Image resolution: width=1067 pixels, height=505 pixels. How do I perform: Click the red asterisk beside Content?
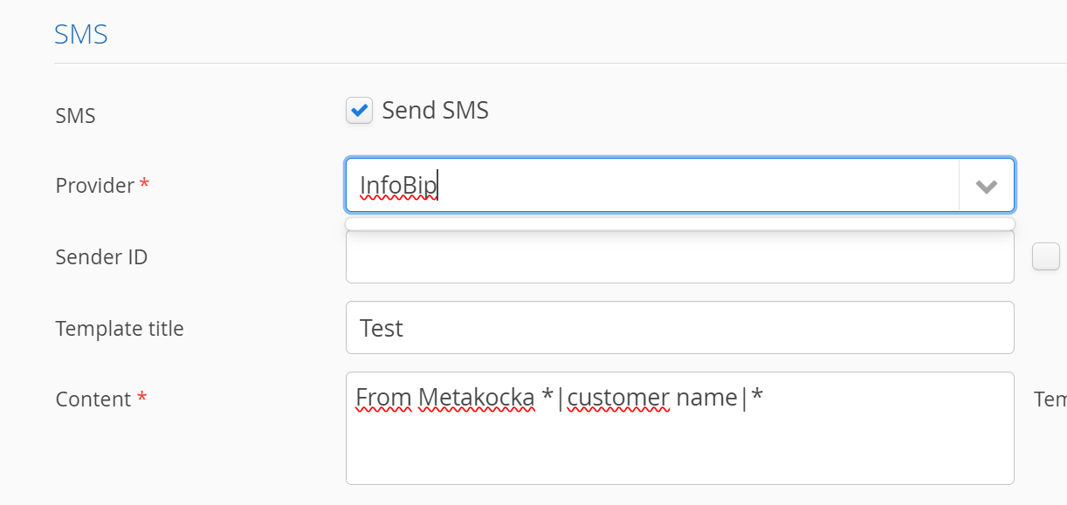point(141,398)
